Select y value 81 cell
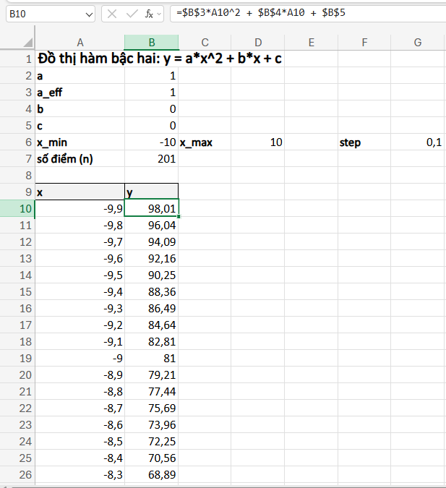Screen dimensions: 446x488 [152, 358]
